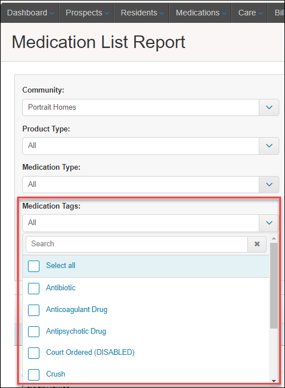Screen dimensions: 285x388
Task: Open the Residents menu
Action: click(142, 13)
